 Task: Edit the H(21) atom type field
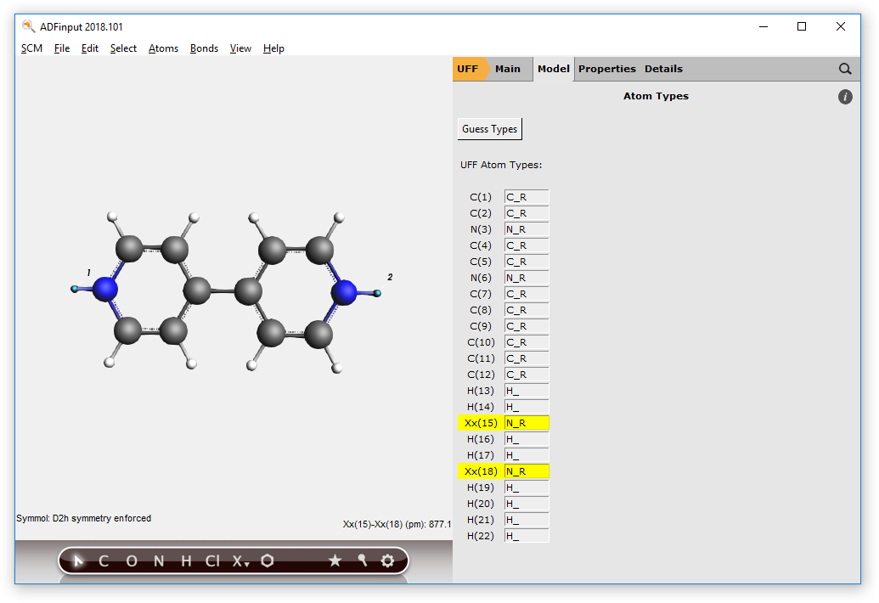pyautogui.click(x=527, y=520)
